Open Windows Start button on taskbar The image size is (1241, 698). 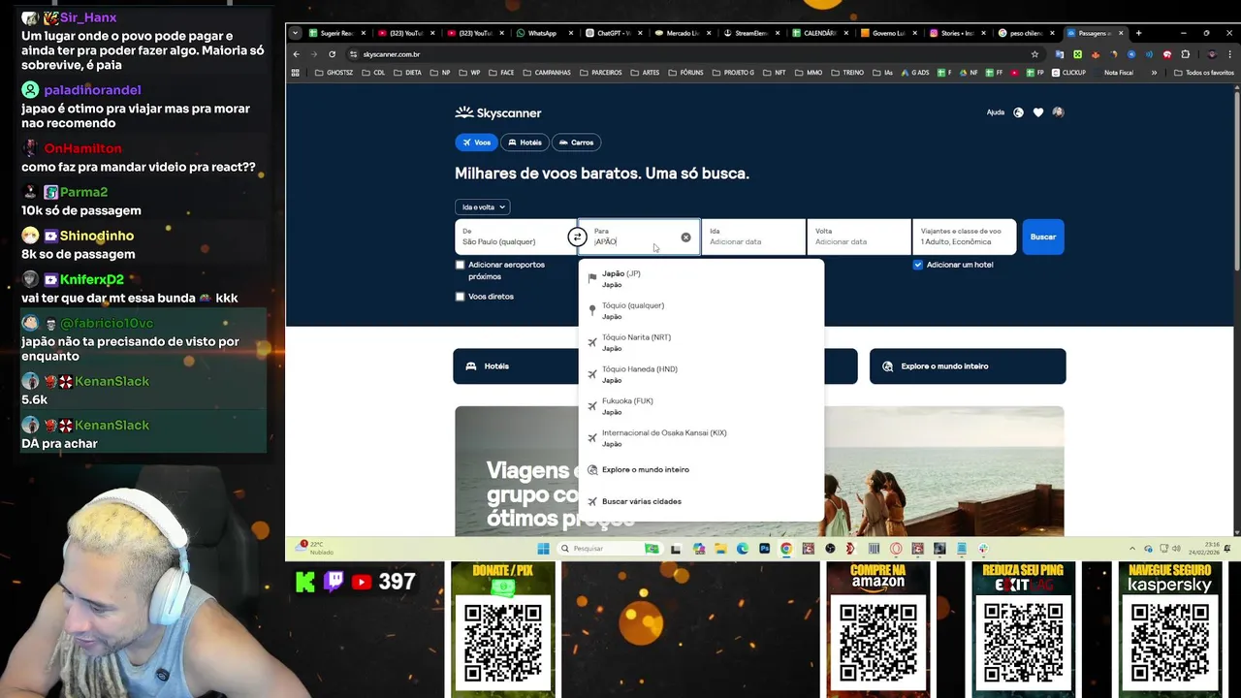[x=543, y=549]
